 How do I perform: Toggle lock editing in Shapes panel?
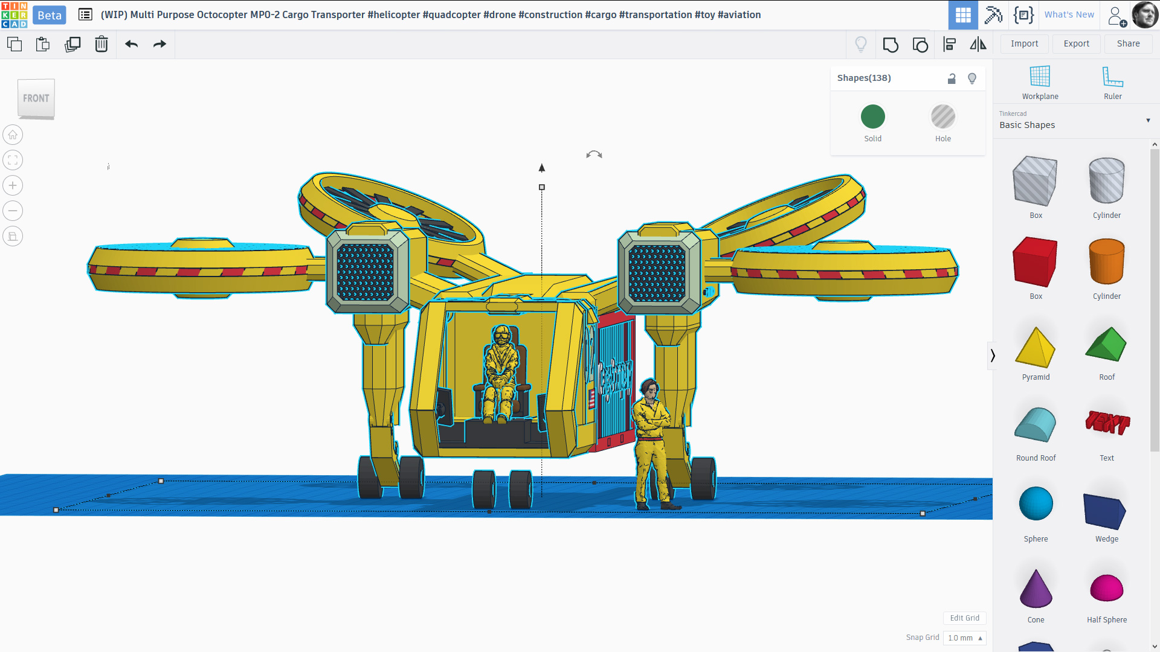pos(952,78)
